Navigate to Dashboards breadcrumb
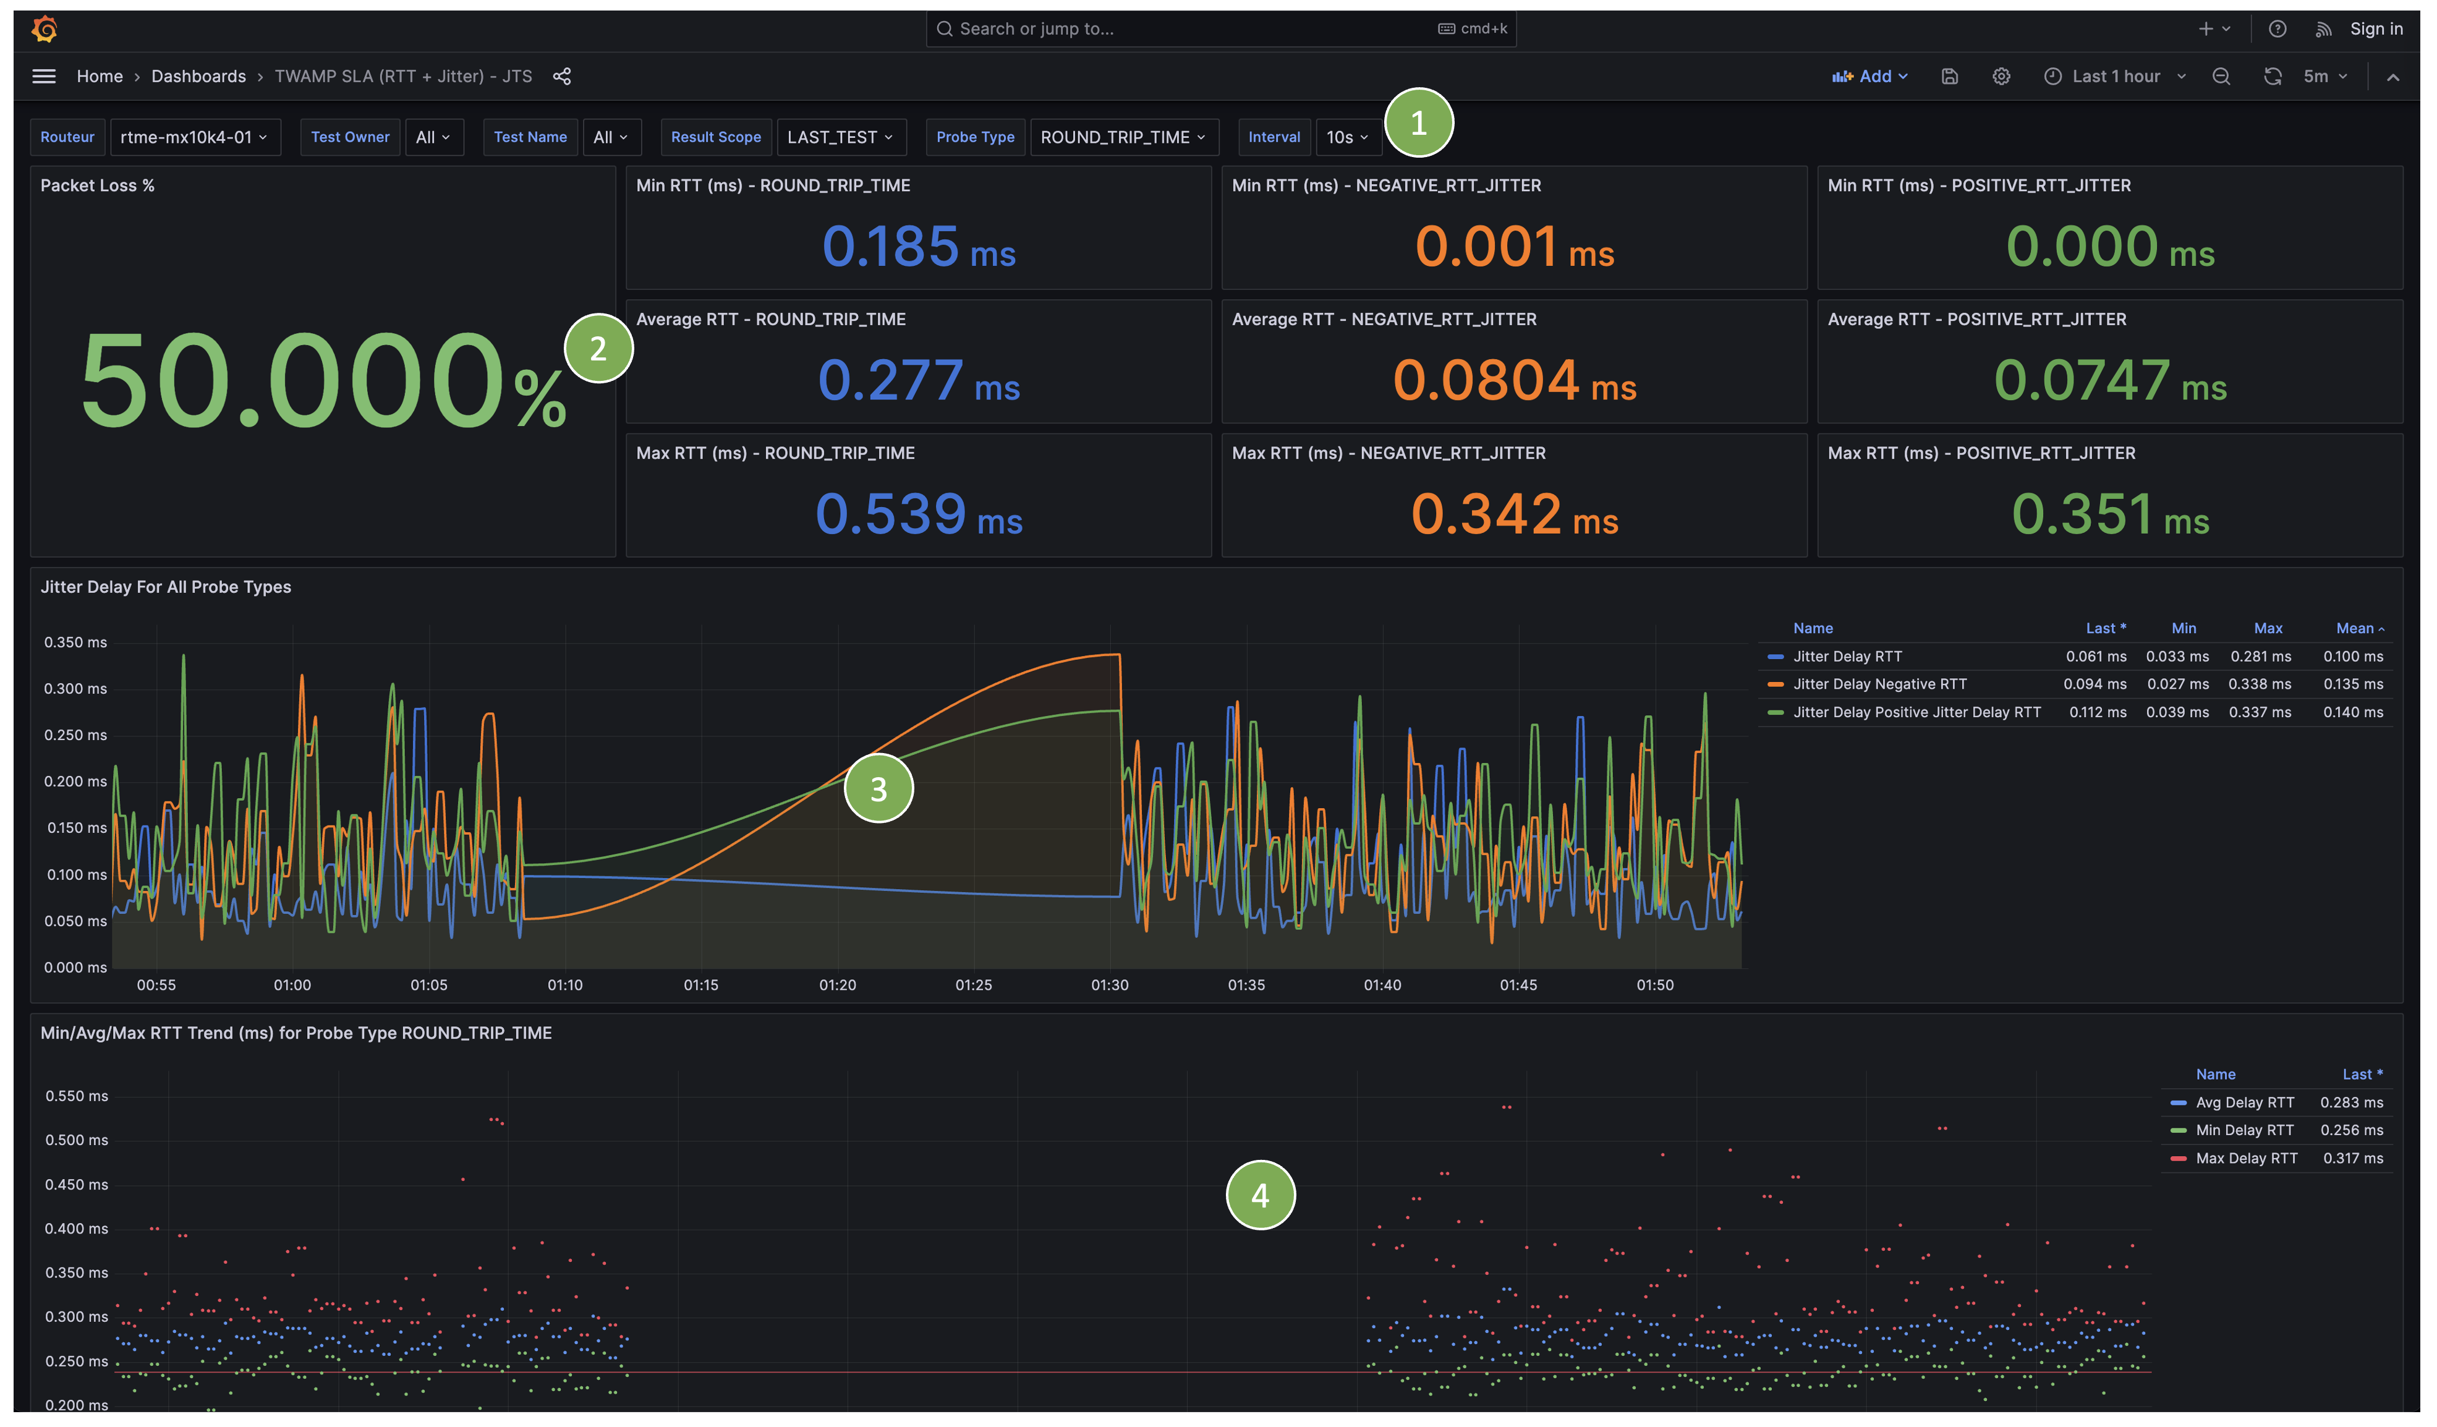This screenshot has height=1427, width=2437. pyautogui.click(x=198, y=77)
